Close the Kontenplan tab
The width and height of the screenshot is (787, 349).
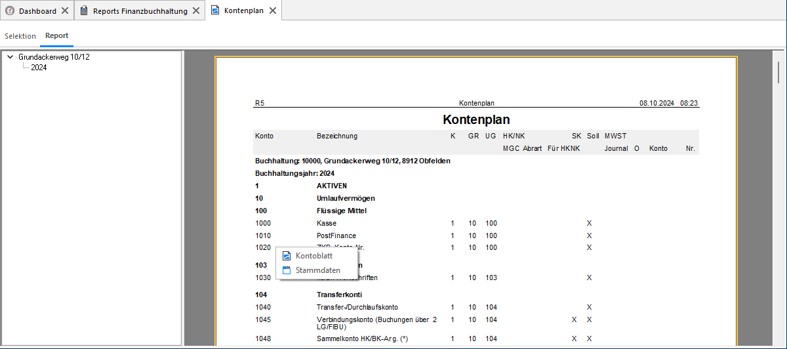pyautogui.click(x=273, y=11)
